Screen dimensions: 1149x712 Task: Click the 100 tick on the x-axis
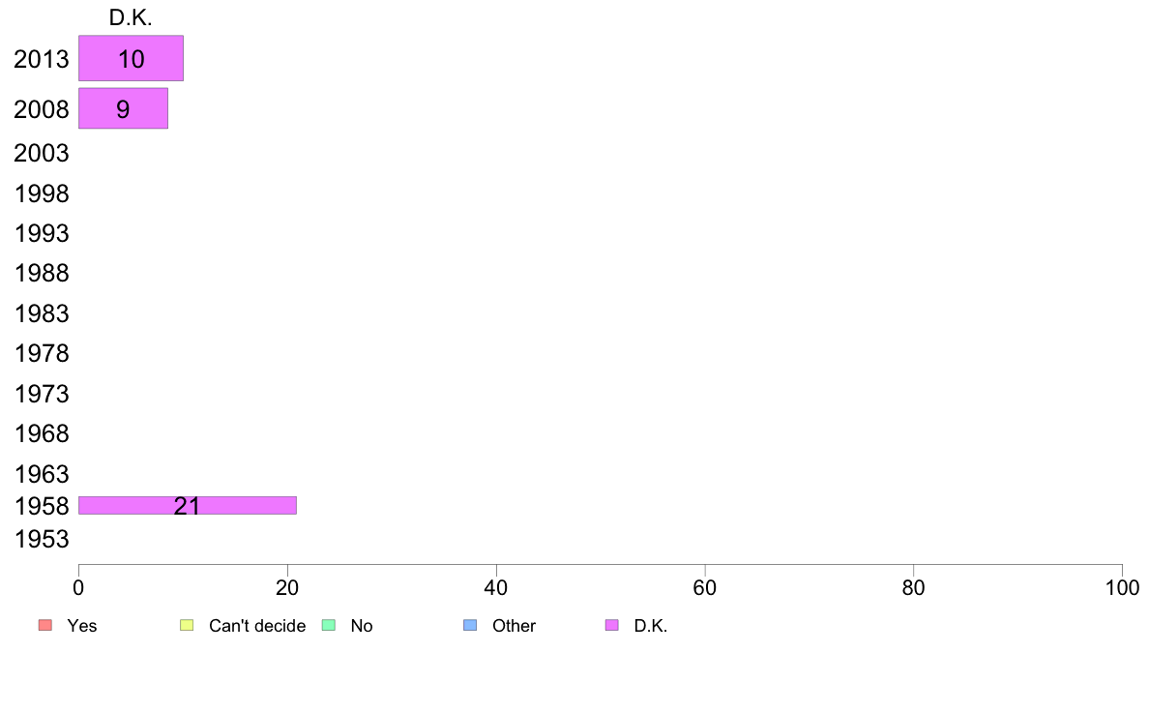(x=1122, y=587)
